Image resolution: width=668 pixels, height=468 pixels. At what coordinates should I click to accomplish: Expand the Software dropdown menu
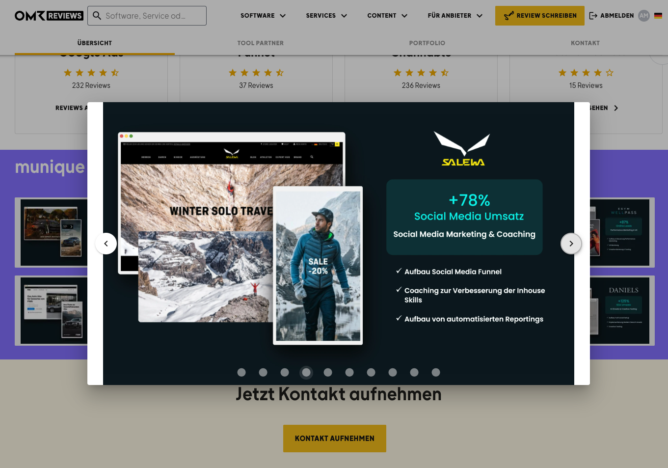tap(263, 16)
